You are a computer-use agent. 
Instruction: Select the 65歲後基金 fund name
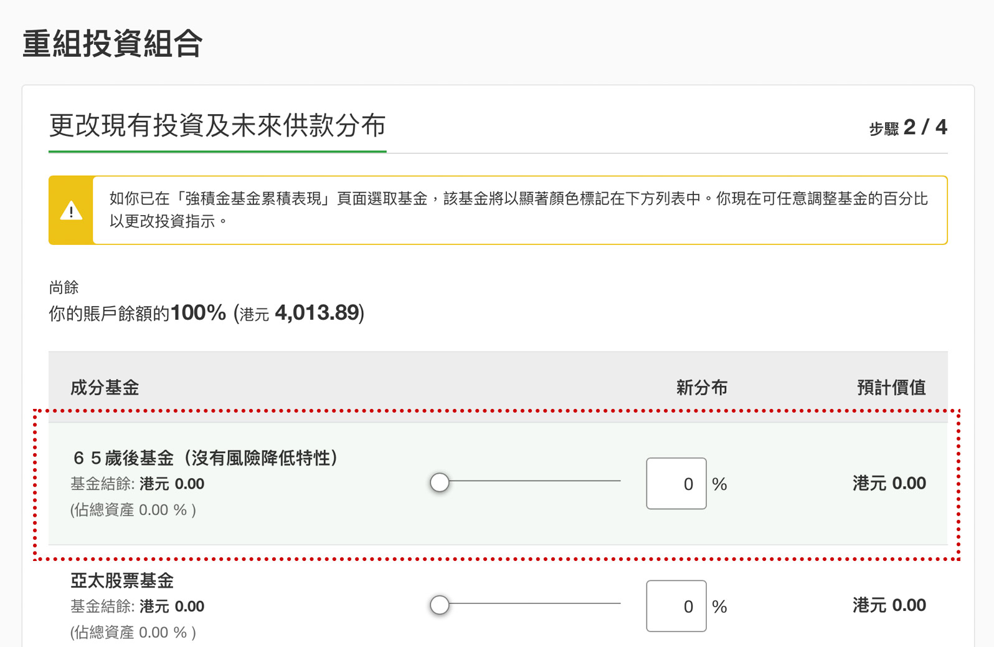pos(204,458)
